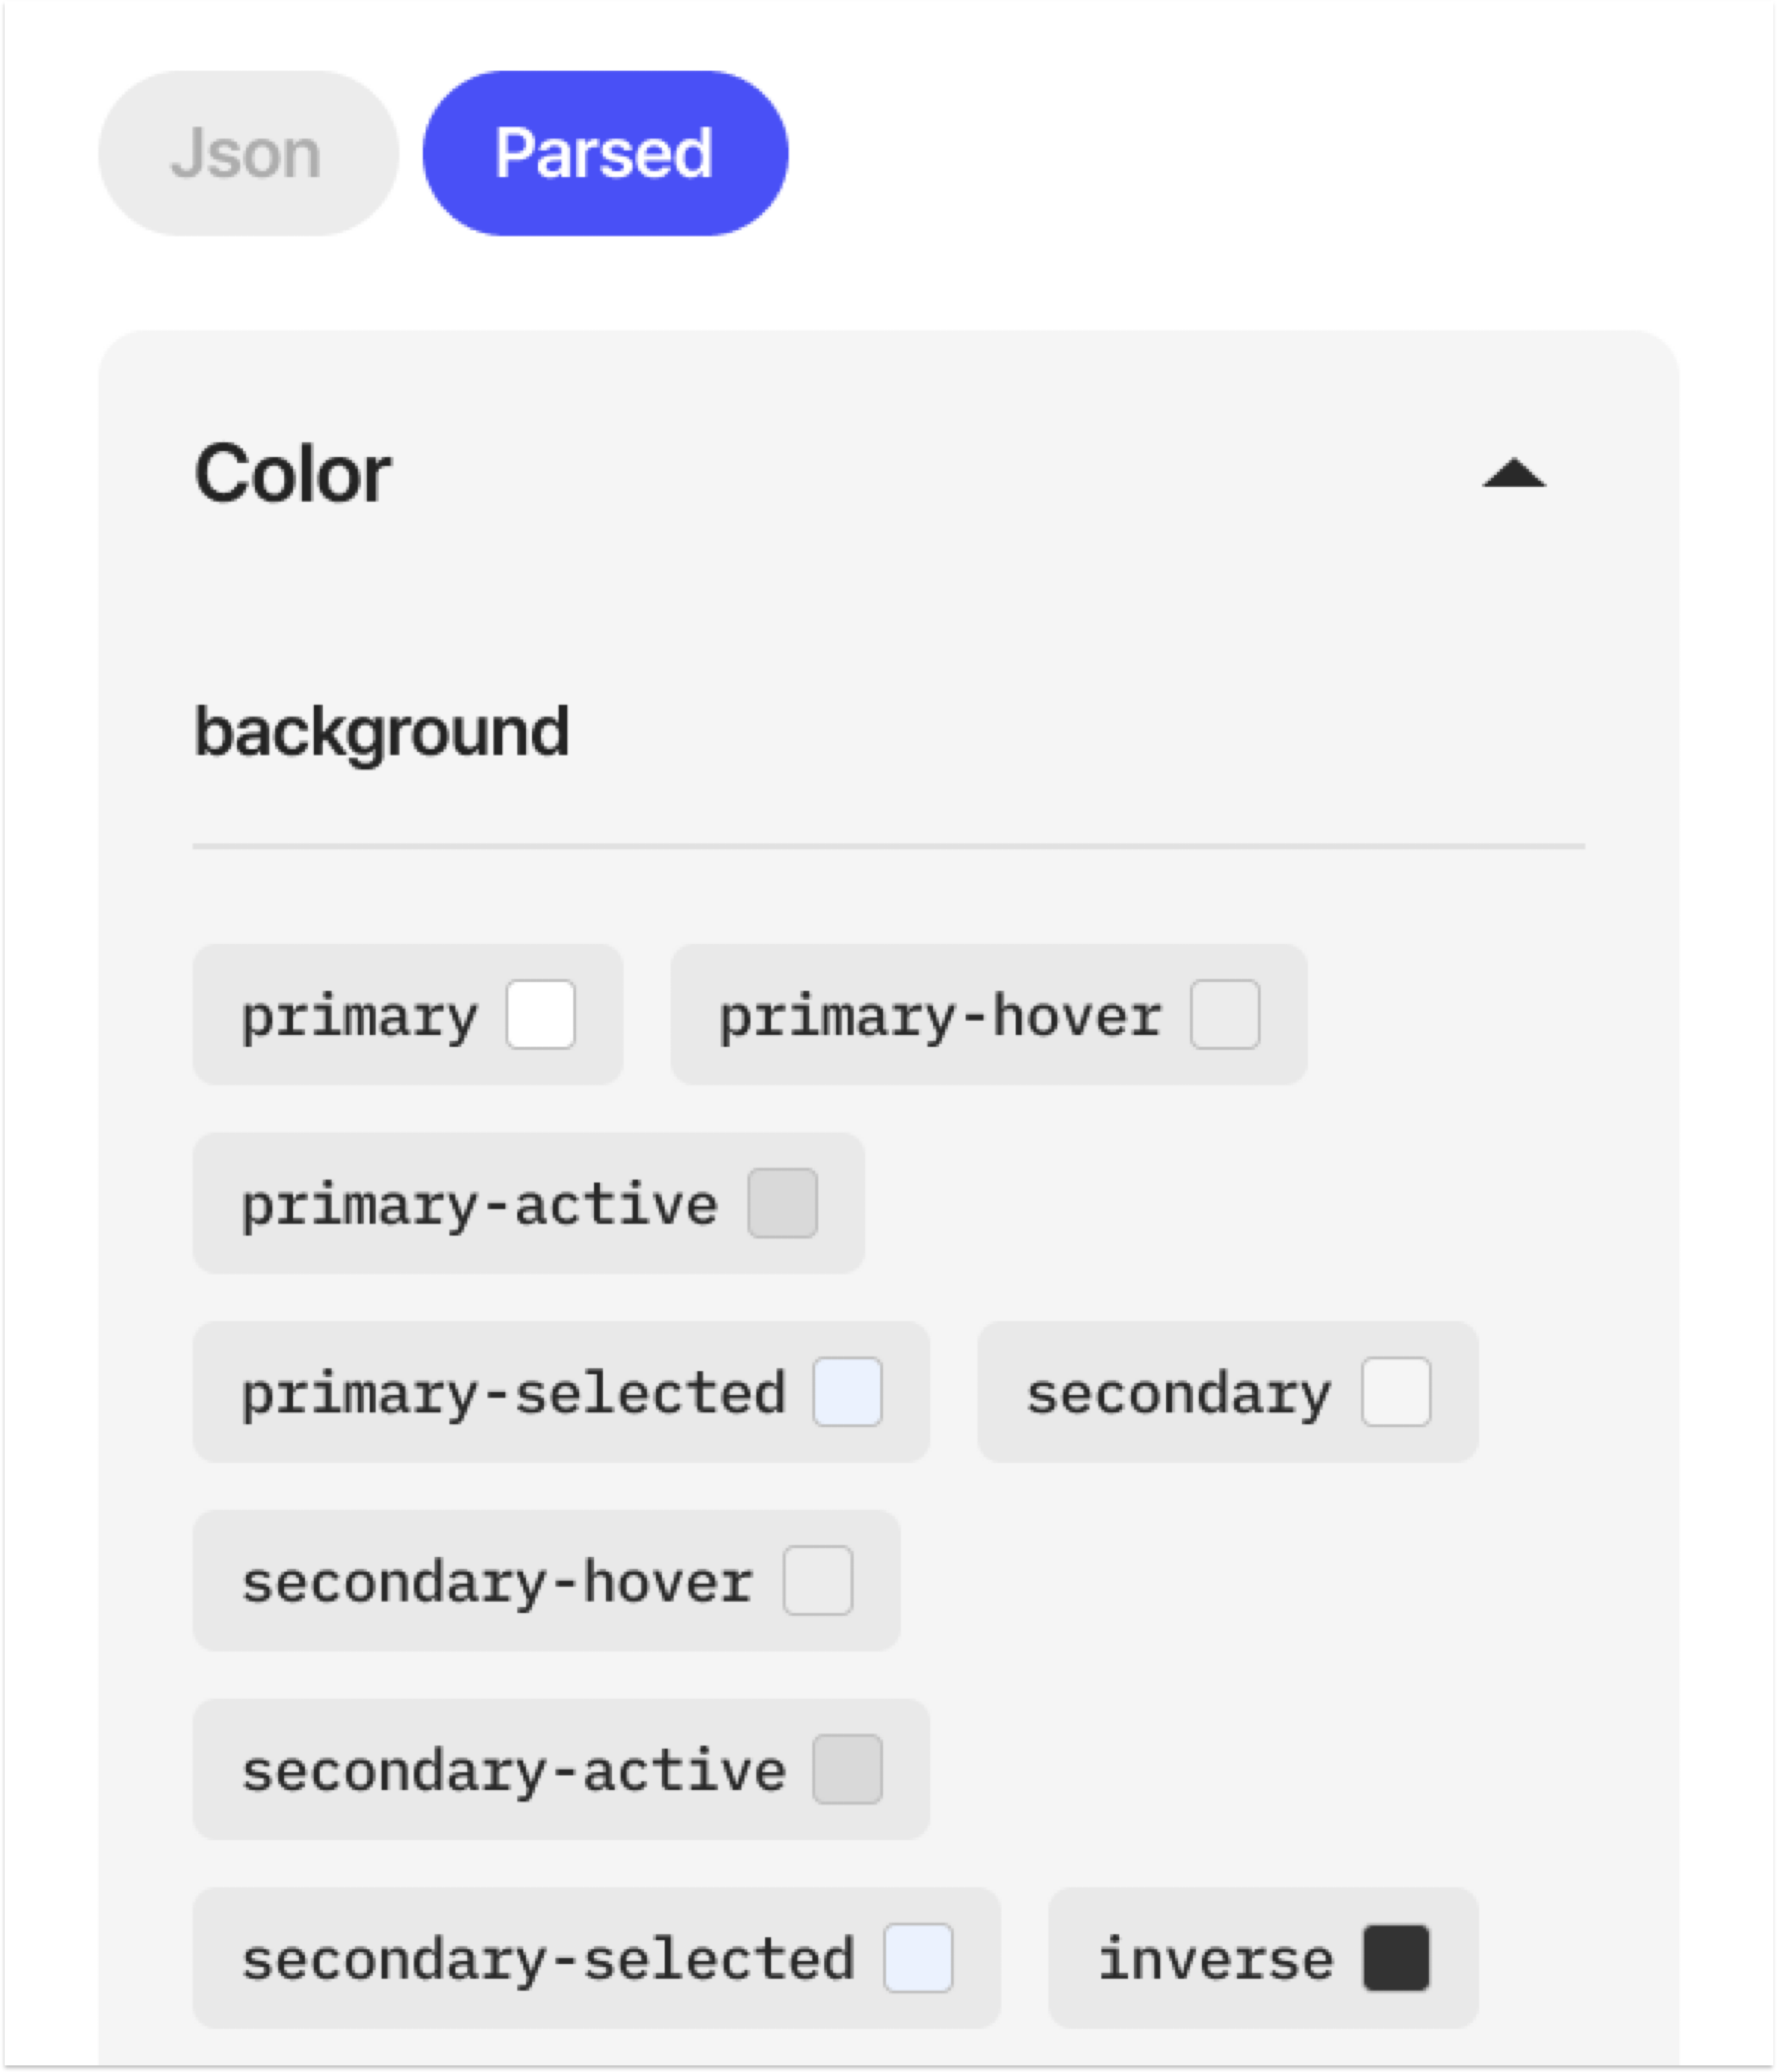Click the primary white color swatch
Screen dimensions: 1778x2072
[540, 1014]
